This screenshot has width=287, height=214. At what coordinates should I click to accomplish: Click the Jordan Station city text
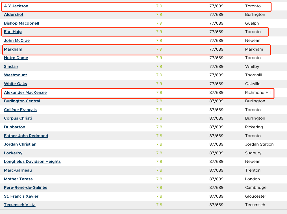[259, 144]
